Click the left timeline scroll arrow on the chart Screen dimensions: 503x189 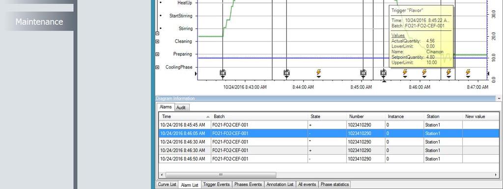click(x=196, y=74)
